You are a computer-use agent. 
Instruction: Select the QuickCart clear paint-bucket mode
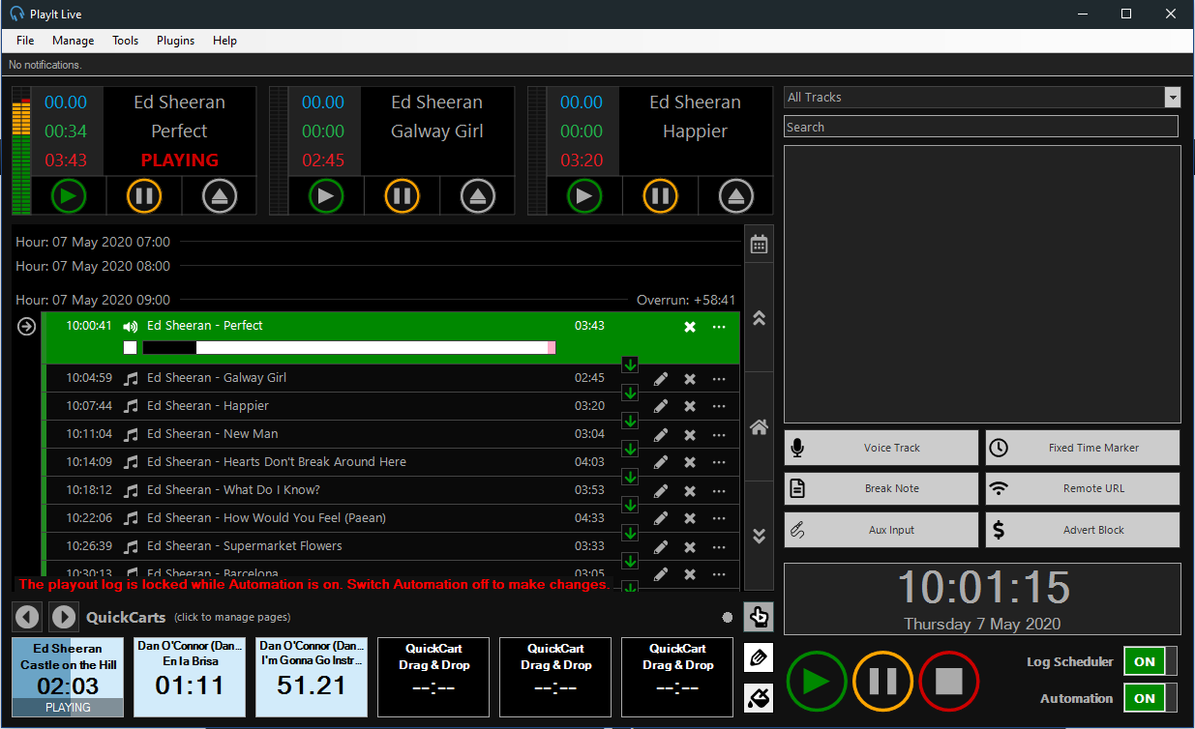[x=759, y=697]
